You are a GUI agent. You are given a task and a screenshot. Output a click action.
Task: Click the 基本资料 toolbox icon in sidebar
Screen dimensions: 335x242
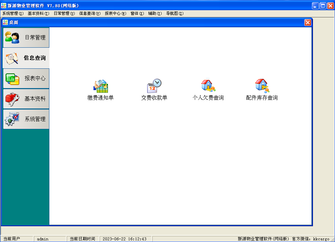(12, 99)
